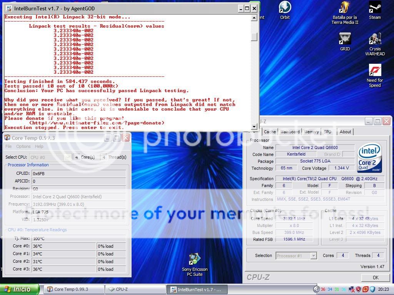Click the Core #2 temperature 31°C
This screenshot has width=394, height=295.
pos(64,261)
